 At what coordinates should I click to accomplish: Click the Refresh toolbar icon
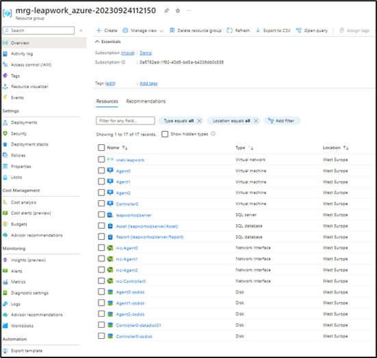(229, 31)
